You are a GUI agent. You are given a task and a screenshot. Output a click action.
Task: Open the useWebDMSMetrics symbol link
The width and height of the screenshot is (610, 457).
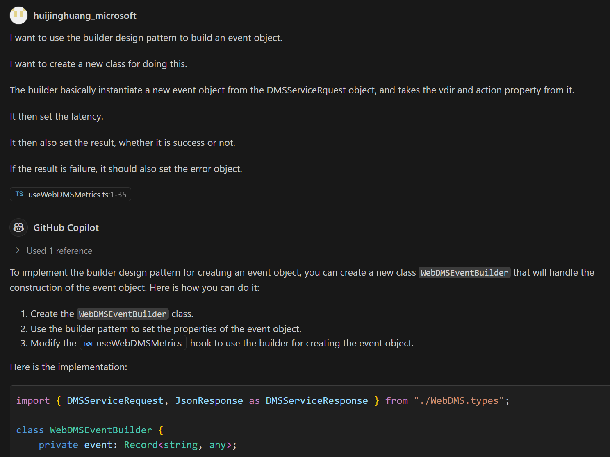click(133, 343)
